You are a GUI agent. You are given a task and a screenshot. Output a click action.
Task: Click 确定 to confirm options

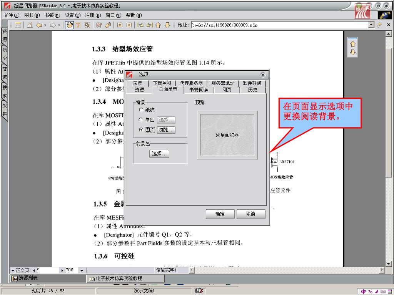click(x=220, y=214)
